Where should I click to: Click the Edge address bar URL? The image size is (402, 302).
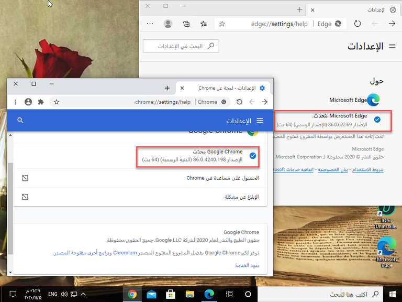tap(279, 24)
